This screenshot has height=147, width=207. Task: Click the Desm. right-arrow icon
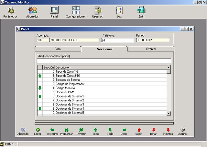click(x=125, y=130)
